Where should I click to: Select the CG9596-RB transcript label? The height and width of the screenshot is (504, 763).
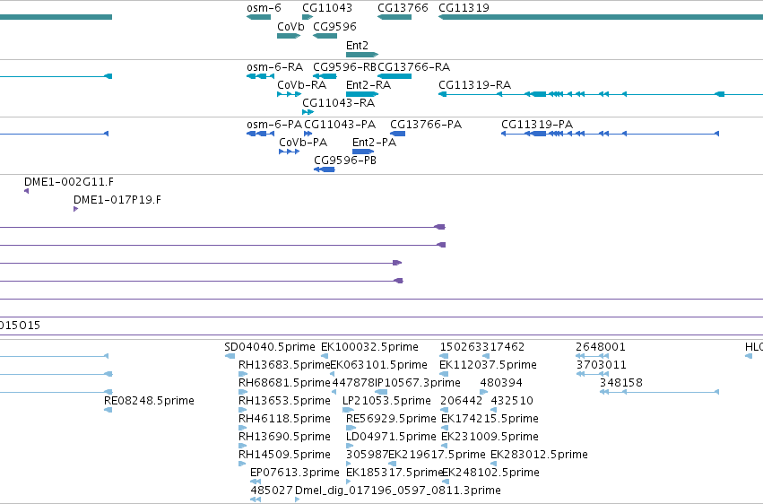pyautogui.click(x=344, y=66)
